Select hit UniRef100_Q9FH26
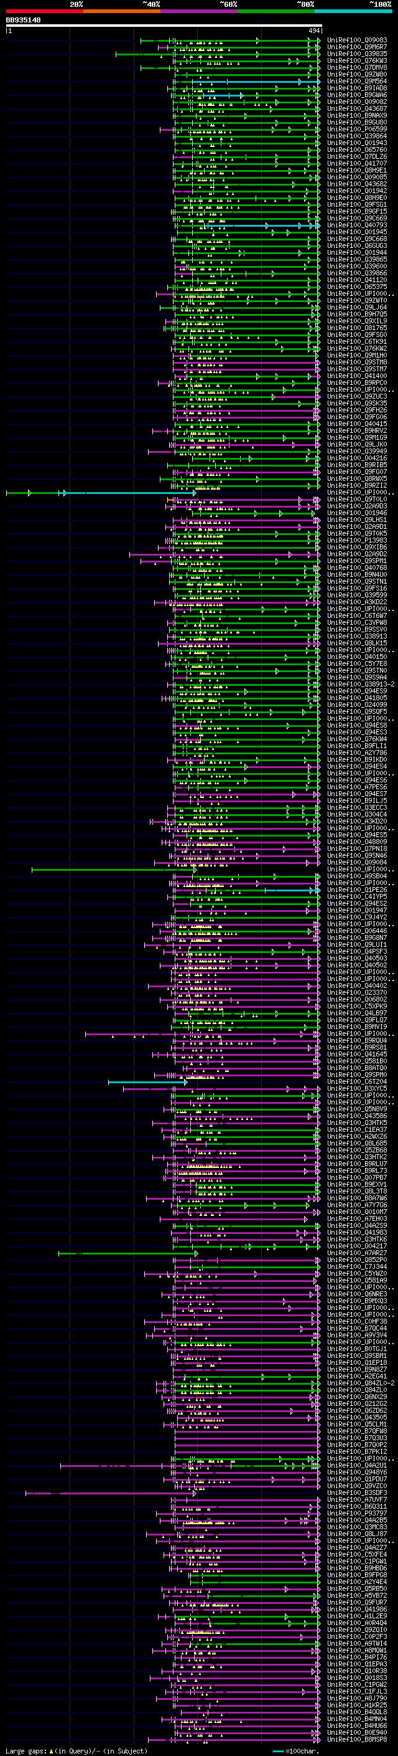 (357, 410)
